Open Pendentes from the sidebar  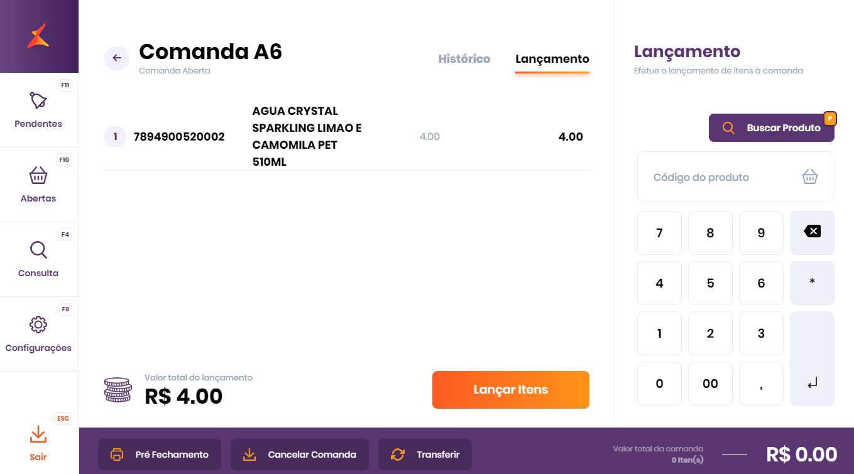click(38, 110)
